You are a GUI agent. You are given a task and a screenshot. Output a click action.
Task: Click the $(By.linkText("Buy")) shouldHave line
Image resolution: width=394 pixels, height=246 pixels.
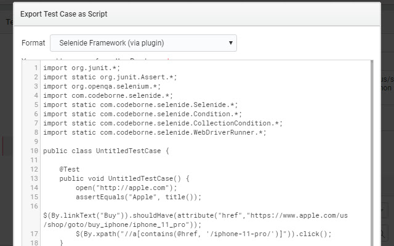(196, 215)
